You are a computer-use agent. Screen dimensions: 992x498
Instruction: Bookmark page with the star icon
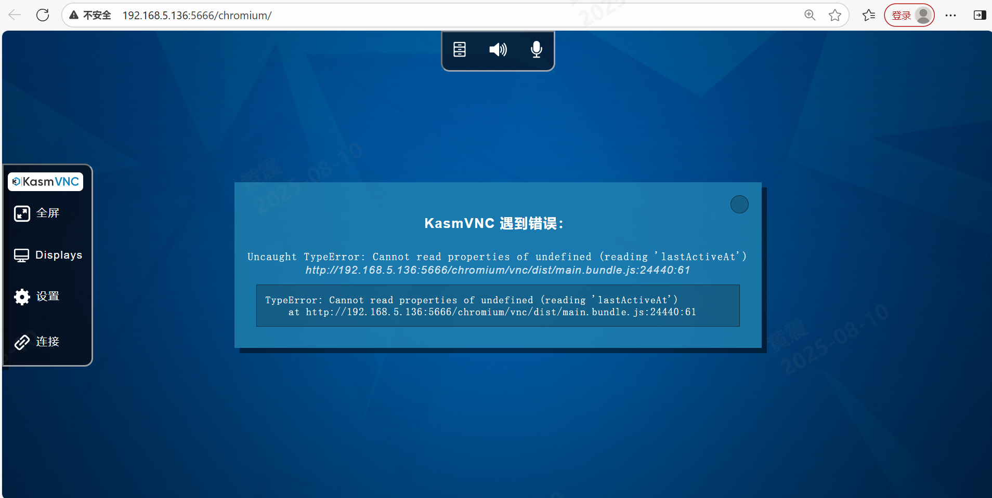[835, 15]
